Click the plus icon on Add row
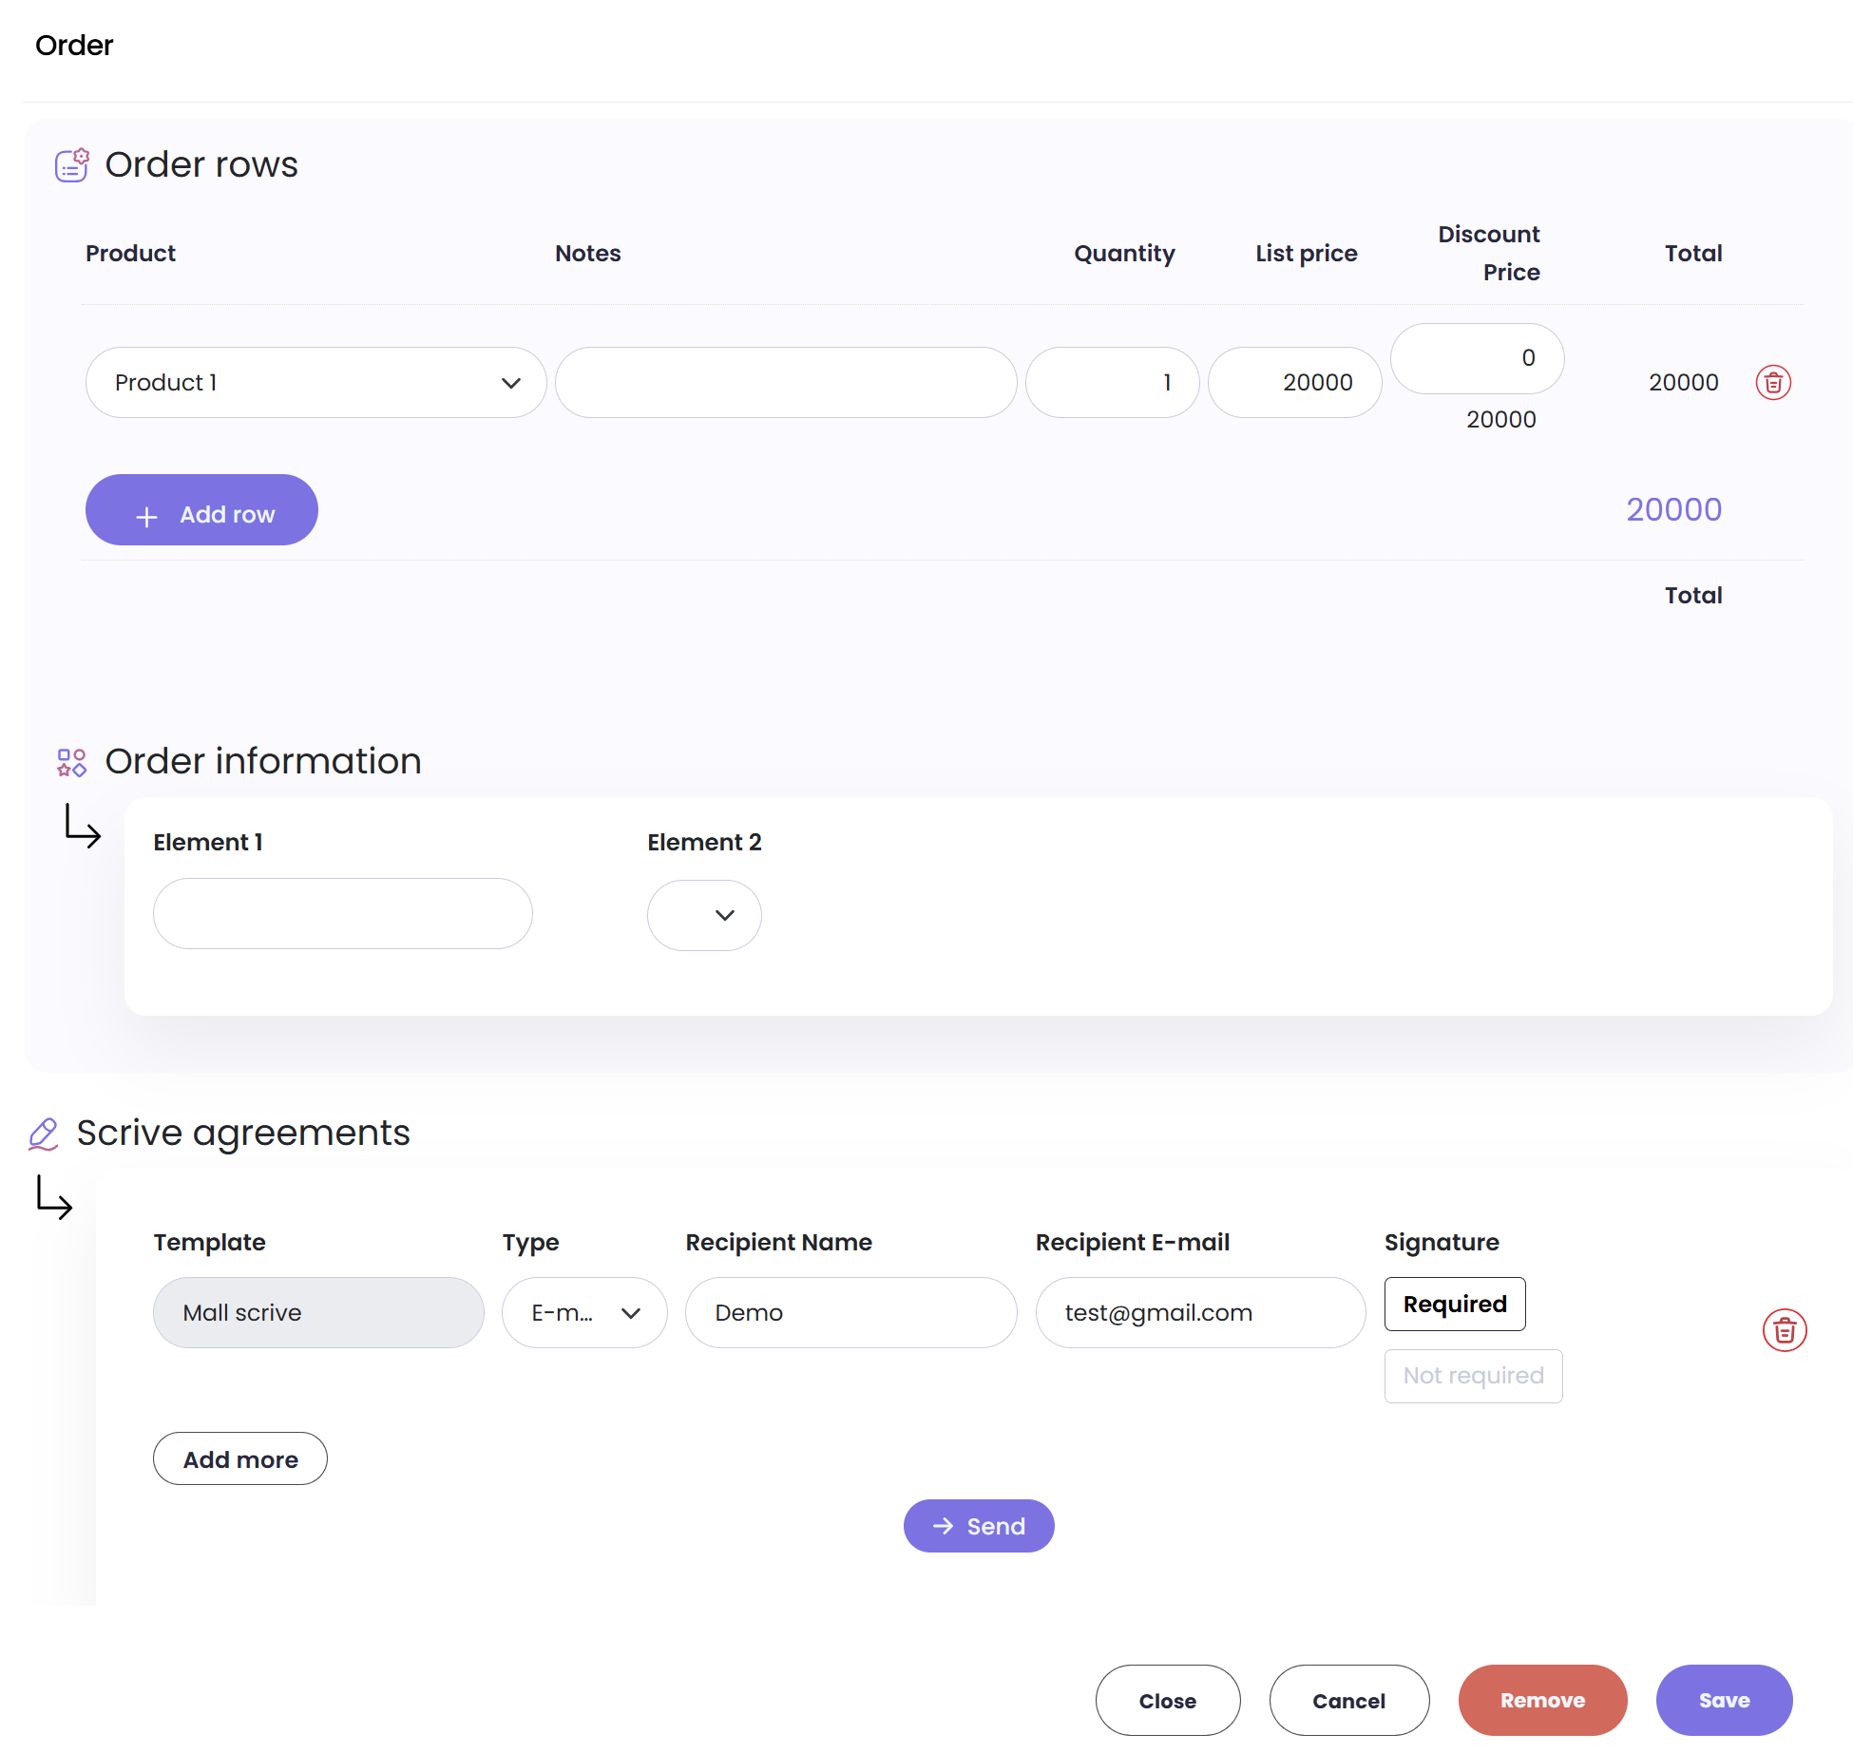 pyautogui.click(x=146, y=516)
